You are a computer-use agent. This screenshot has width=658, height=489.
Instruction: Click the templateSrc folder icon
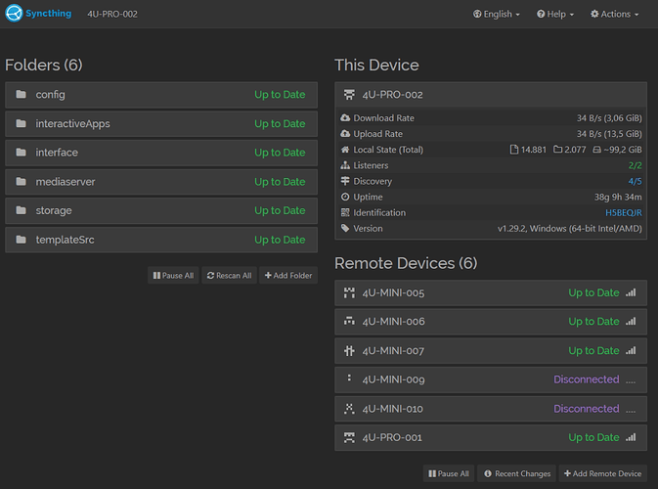[x=21, y=240]
